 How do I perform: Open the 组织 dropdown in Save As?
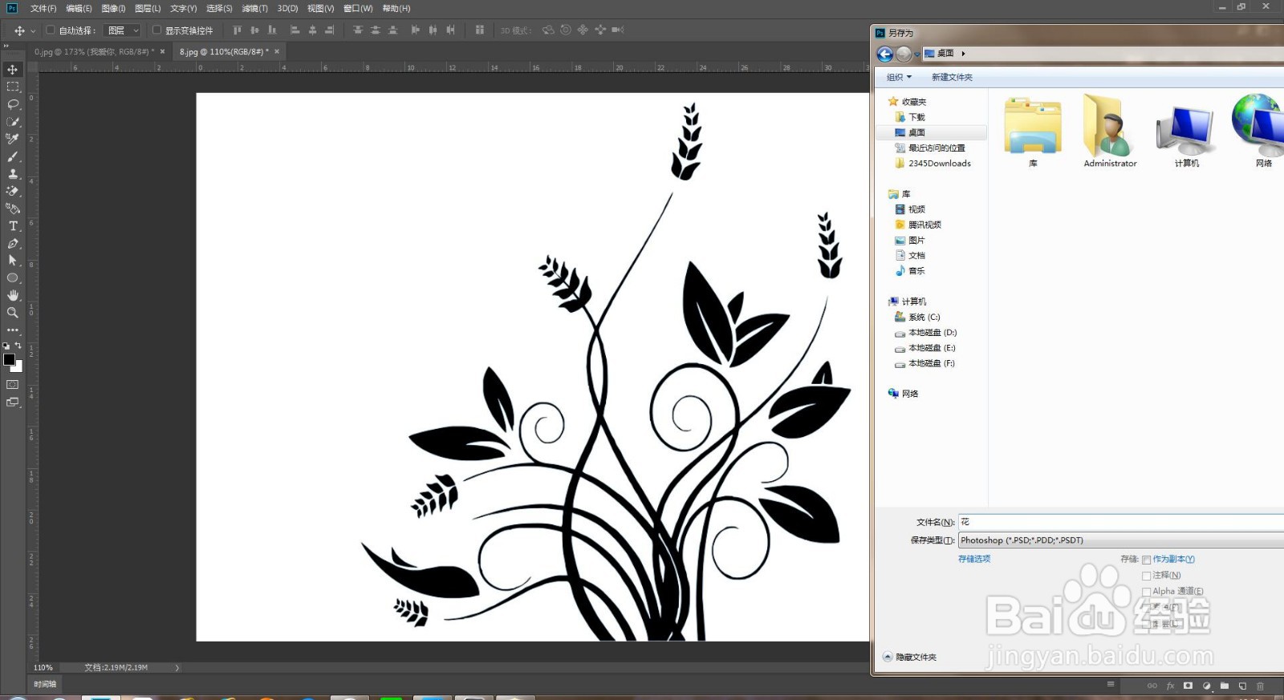[899, 78]
